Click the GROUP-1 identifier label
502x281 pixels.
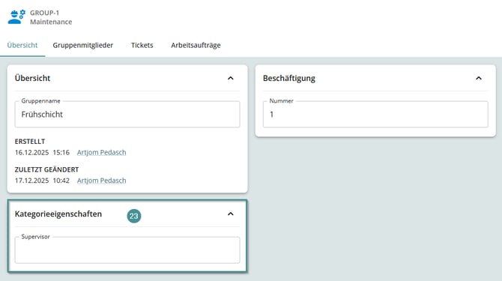[44, 13]
